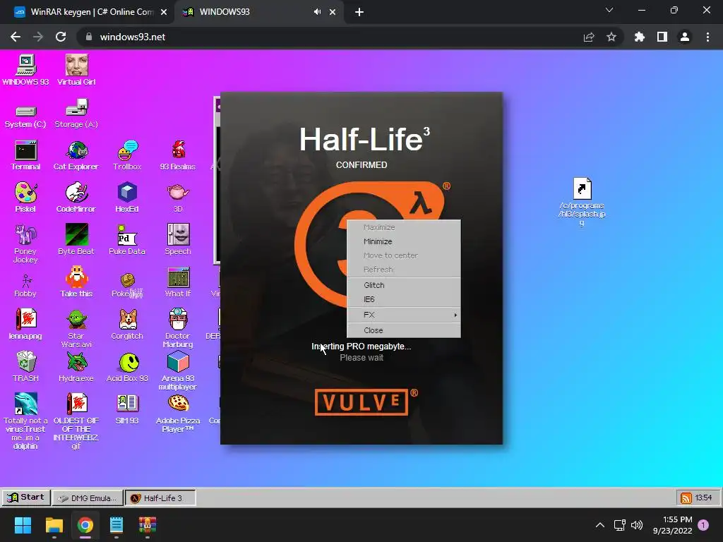The height and width of the screenshot is (542, 723).
Task: Select Minimize in the context menu
Action: [x=403, y=241]
